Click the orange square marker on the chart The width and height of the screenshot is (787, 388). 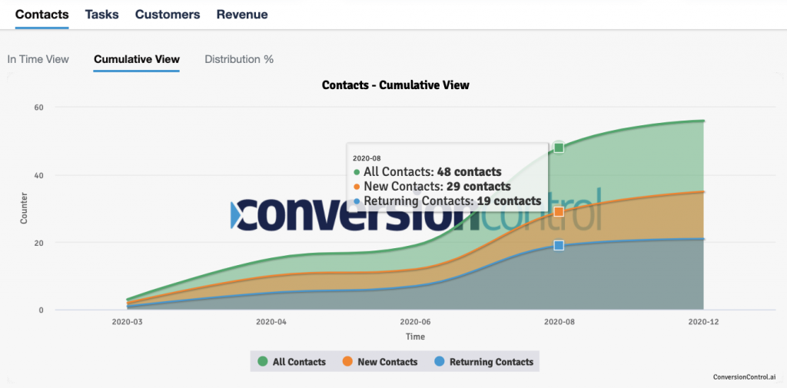pyautogui.click(x=559, y=211)
